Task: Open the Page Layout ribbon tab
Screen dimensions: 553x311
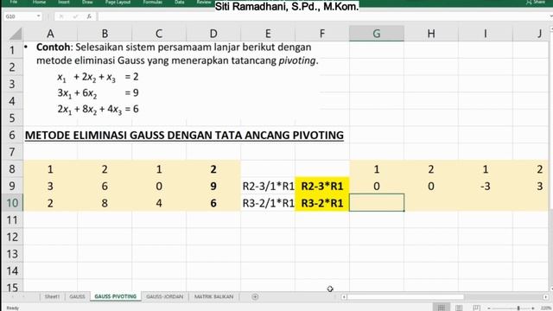Action: pyautogui.click(x=118, y=2)
